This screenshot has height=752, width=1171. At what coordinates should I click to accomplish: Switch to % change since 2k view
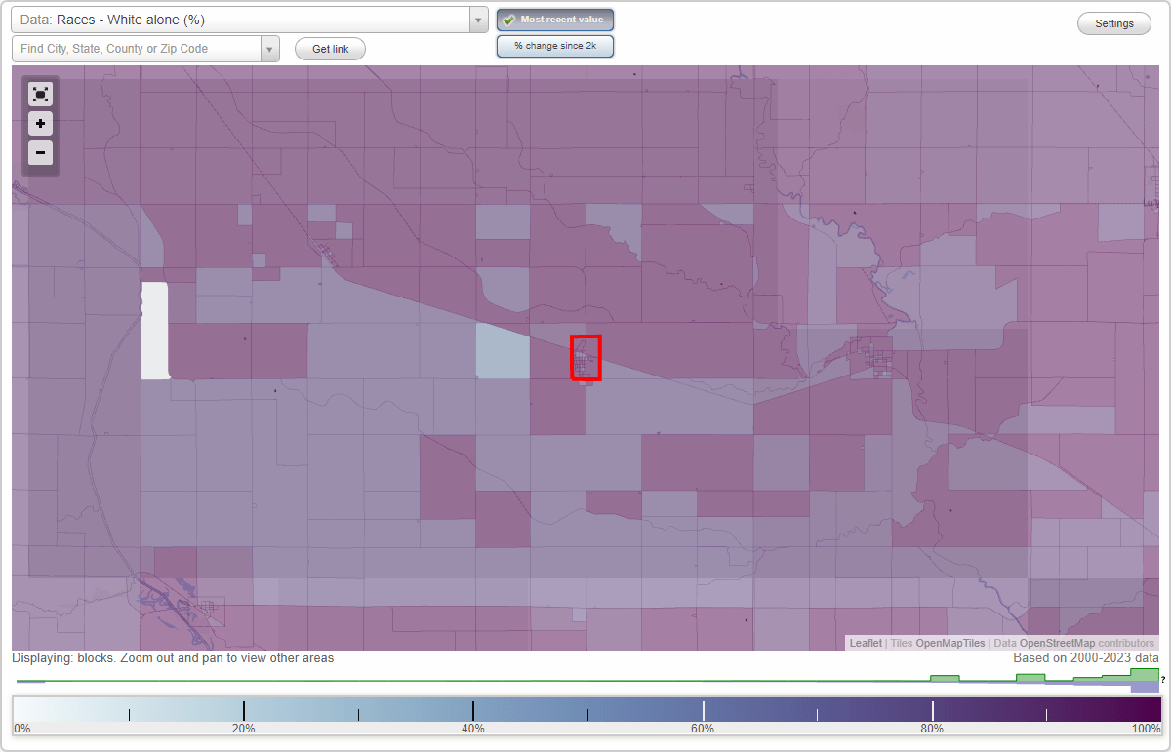554,45
